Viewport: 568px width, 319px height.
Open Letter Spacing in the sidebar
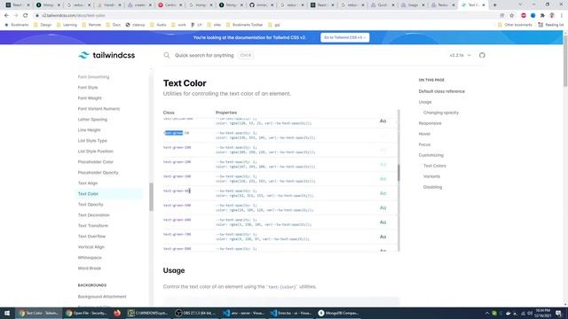click(x=92, y=120)
